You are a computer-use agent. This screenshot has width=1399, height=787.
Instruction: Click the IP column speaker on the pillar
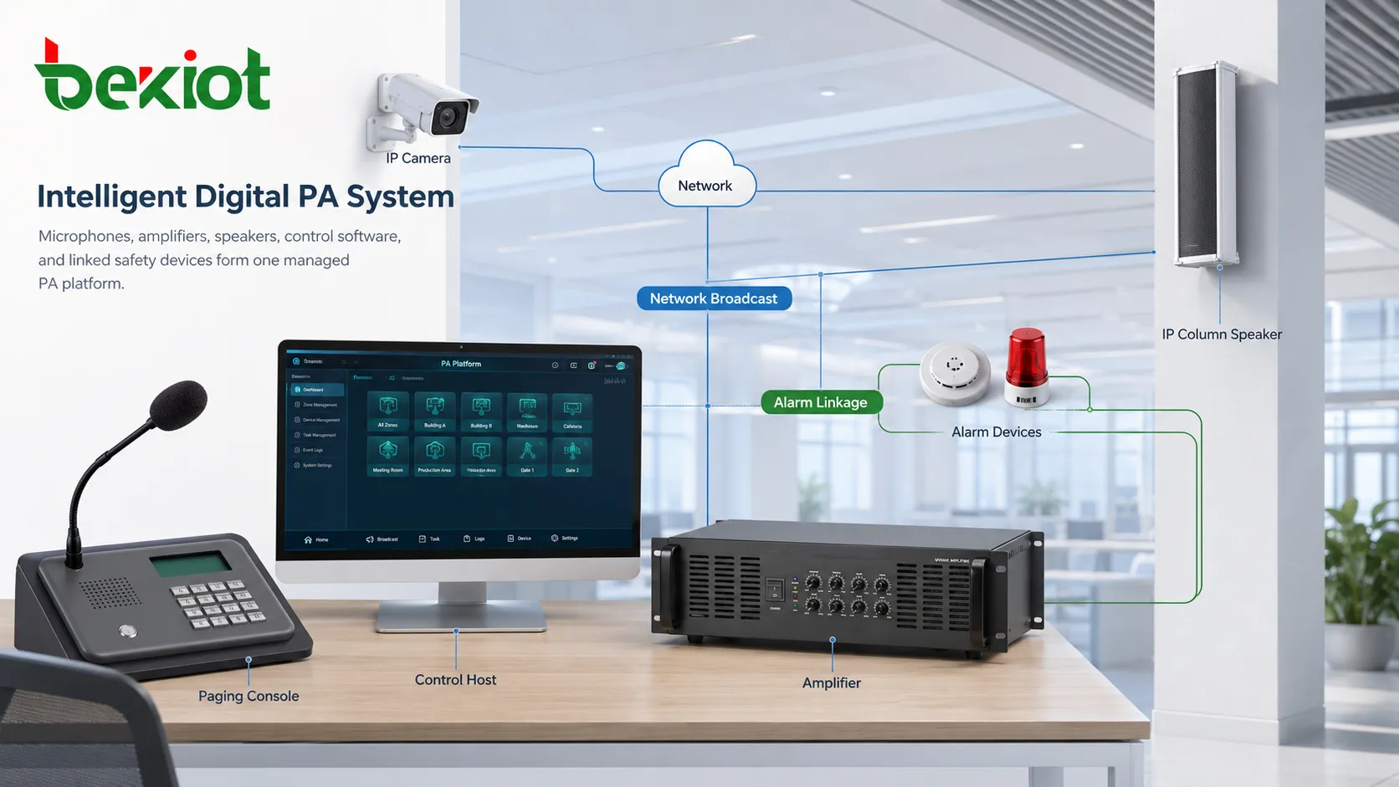pos(1206,164)
